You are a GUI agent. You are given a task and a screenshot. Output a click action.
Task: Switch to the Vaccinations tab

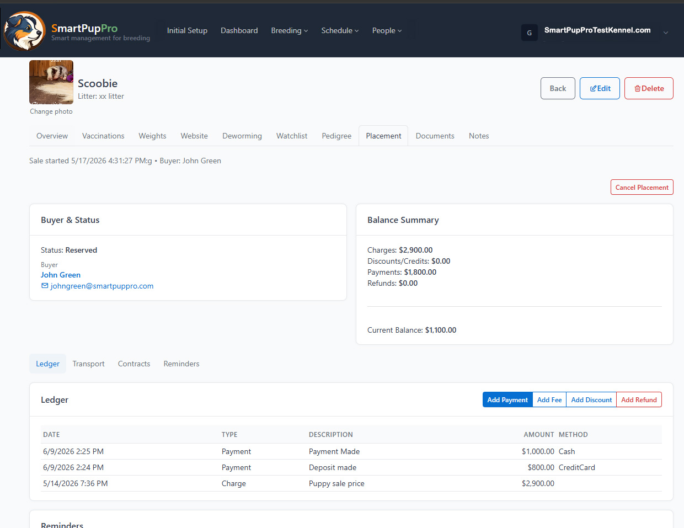(x=103, y=136)
